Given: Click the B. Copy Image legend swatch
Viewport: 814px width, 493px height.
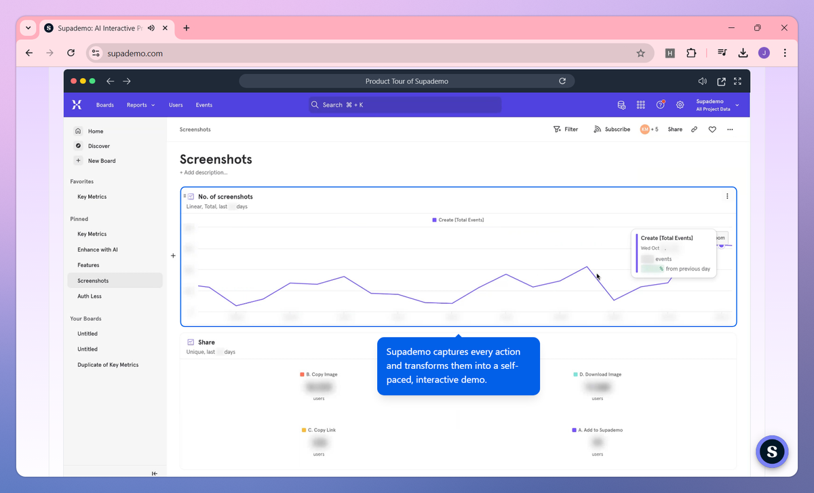Looking at the screenshot, I should (x=302, y=374).
